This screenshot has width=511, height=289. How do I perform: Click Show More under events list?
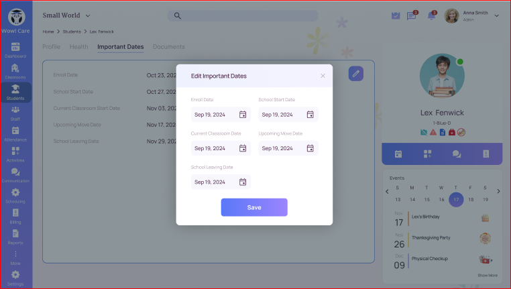[x=488, y=275]
